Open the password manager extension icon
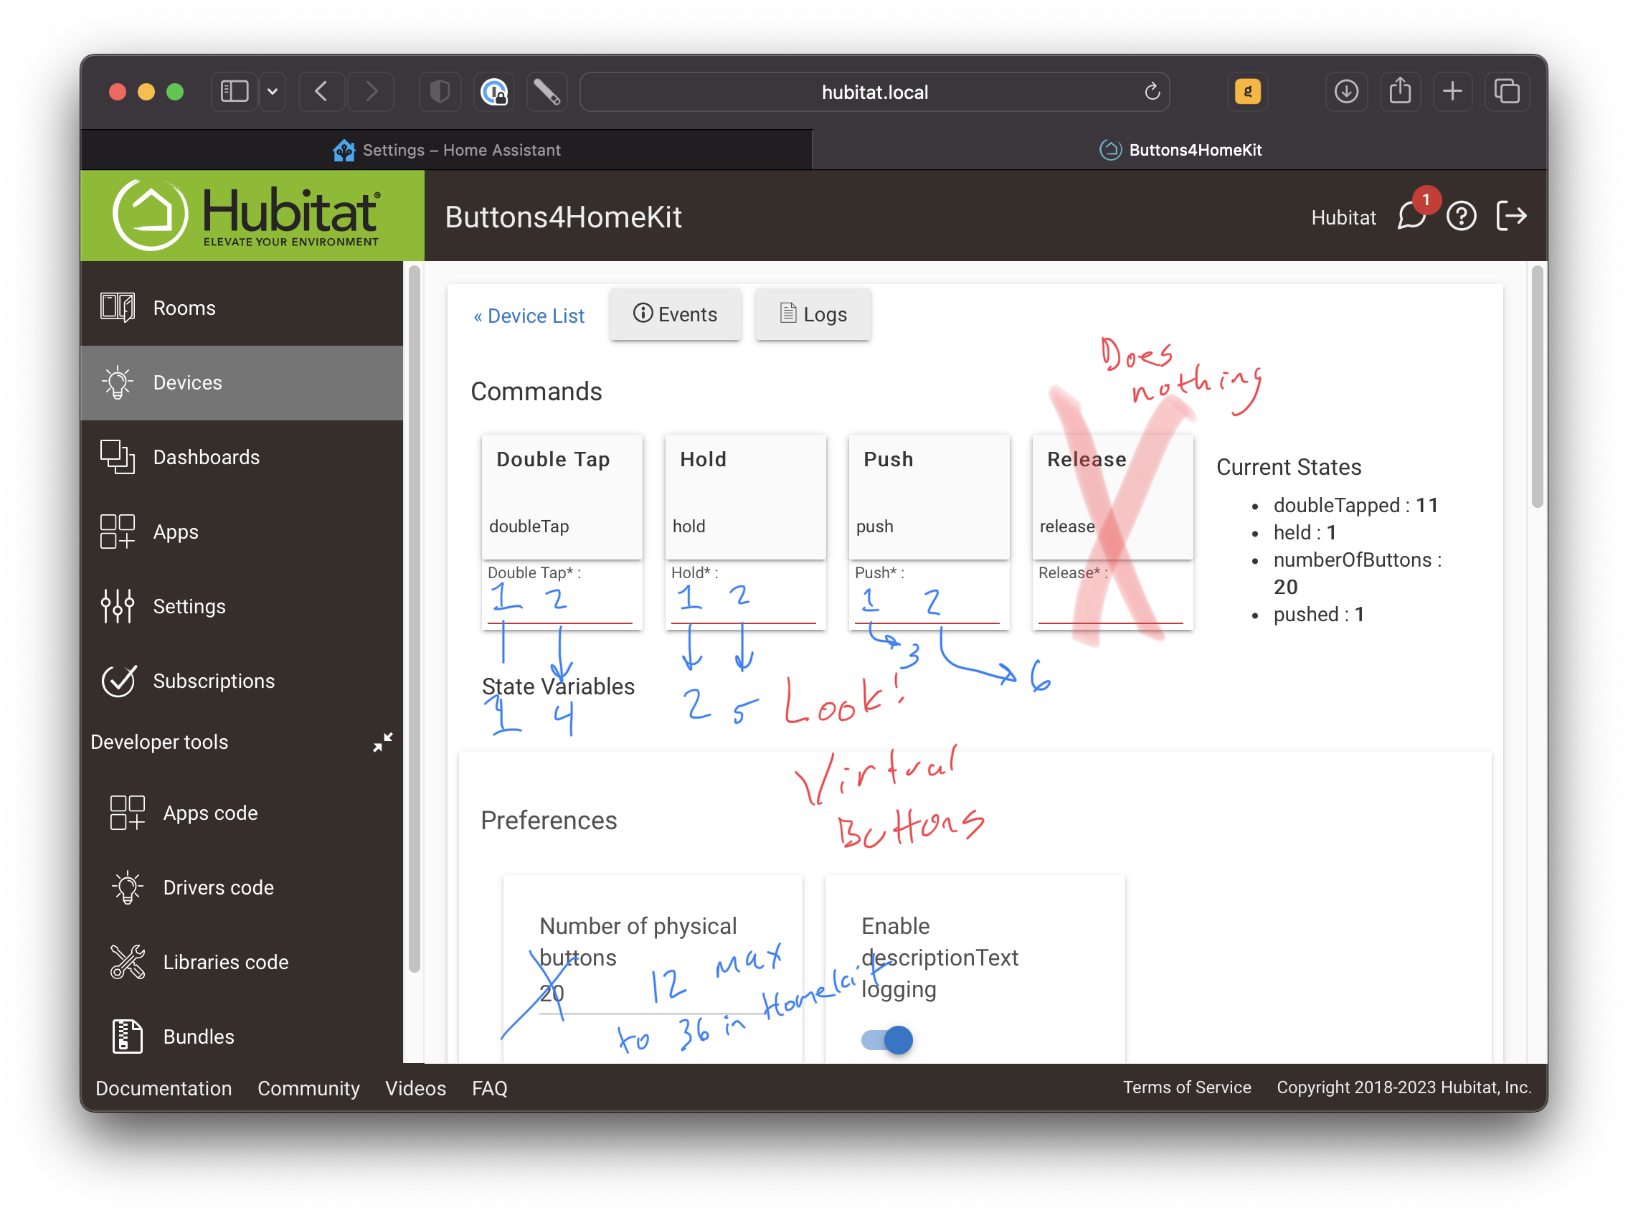The height and width of the screenshot is (1218, 1628). point(494,91)
